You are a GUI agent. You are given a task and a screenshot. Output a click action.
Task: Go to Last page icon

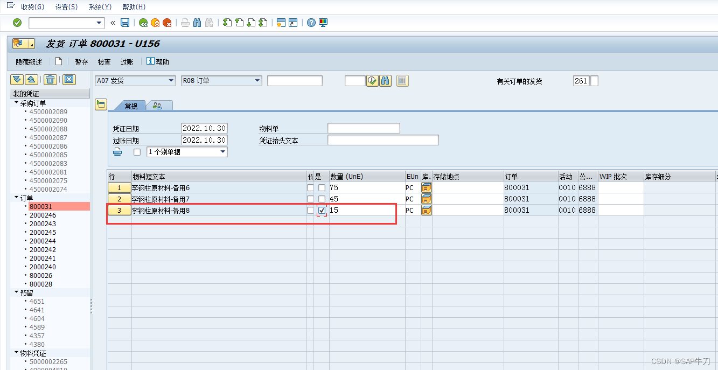coord(263,23)
